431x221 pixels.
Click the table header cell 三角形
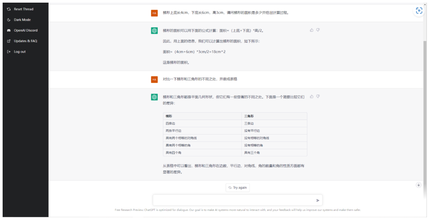click(x=274, y=116)
